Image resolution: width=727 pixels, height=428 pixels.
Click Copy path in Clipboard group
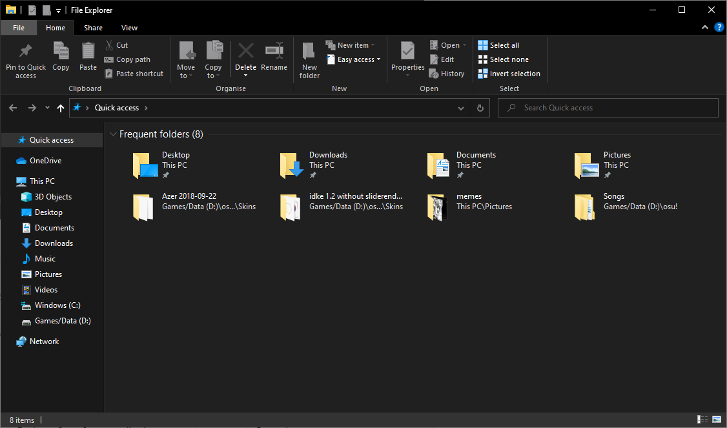click(127, 59)
